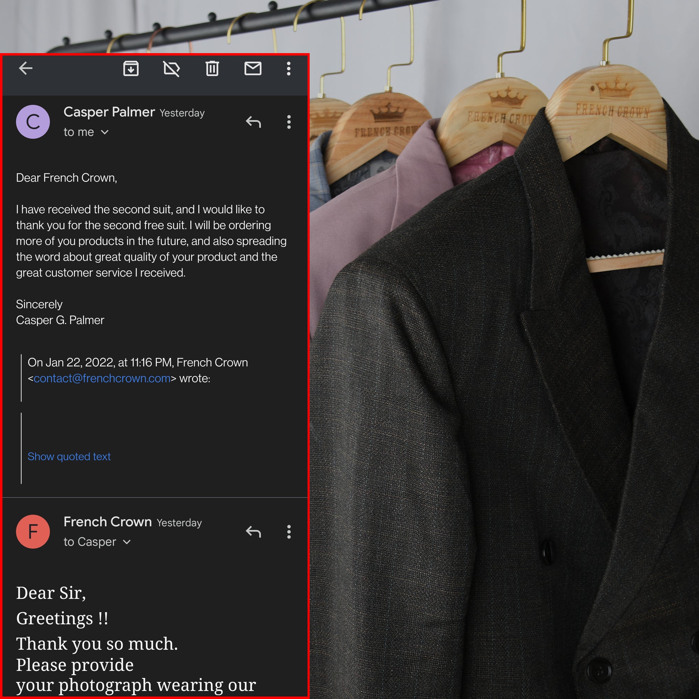The width and height of the screenshot is (699, 699).
Task: Tap Casper Palmer's purple avatar
Action: (33, 122)
